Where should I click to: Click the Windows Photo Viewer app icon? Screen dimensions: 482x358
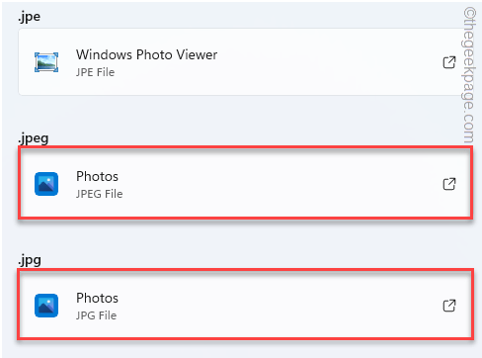[x=46, y=62]
